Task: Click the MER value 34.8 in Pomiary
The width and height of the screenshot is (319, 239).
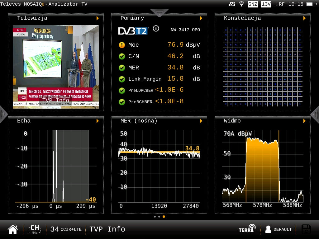Action: click(175, 68)
